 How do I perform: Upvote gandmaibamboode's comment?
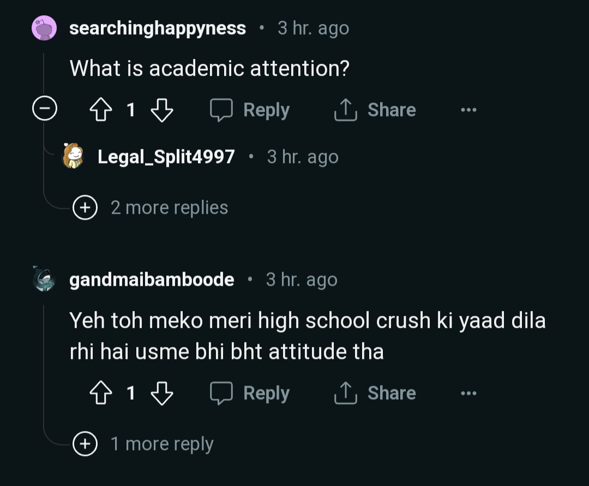(x=100, y=393)
